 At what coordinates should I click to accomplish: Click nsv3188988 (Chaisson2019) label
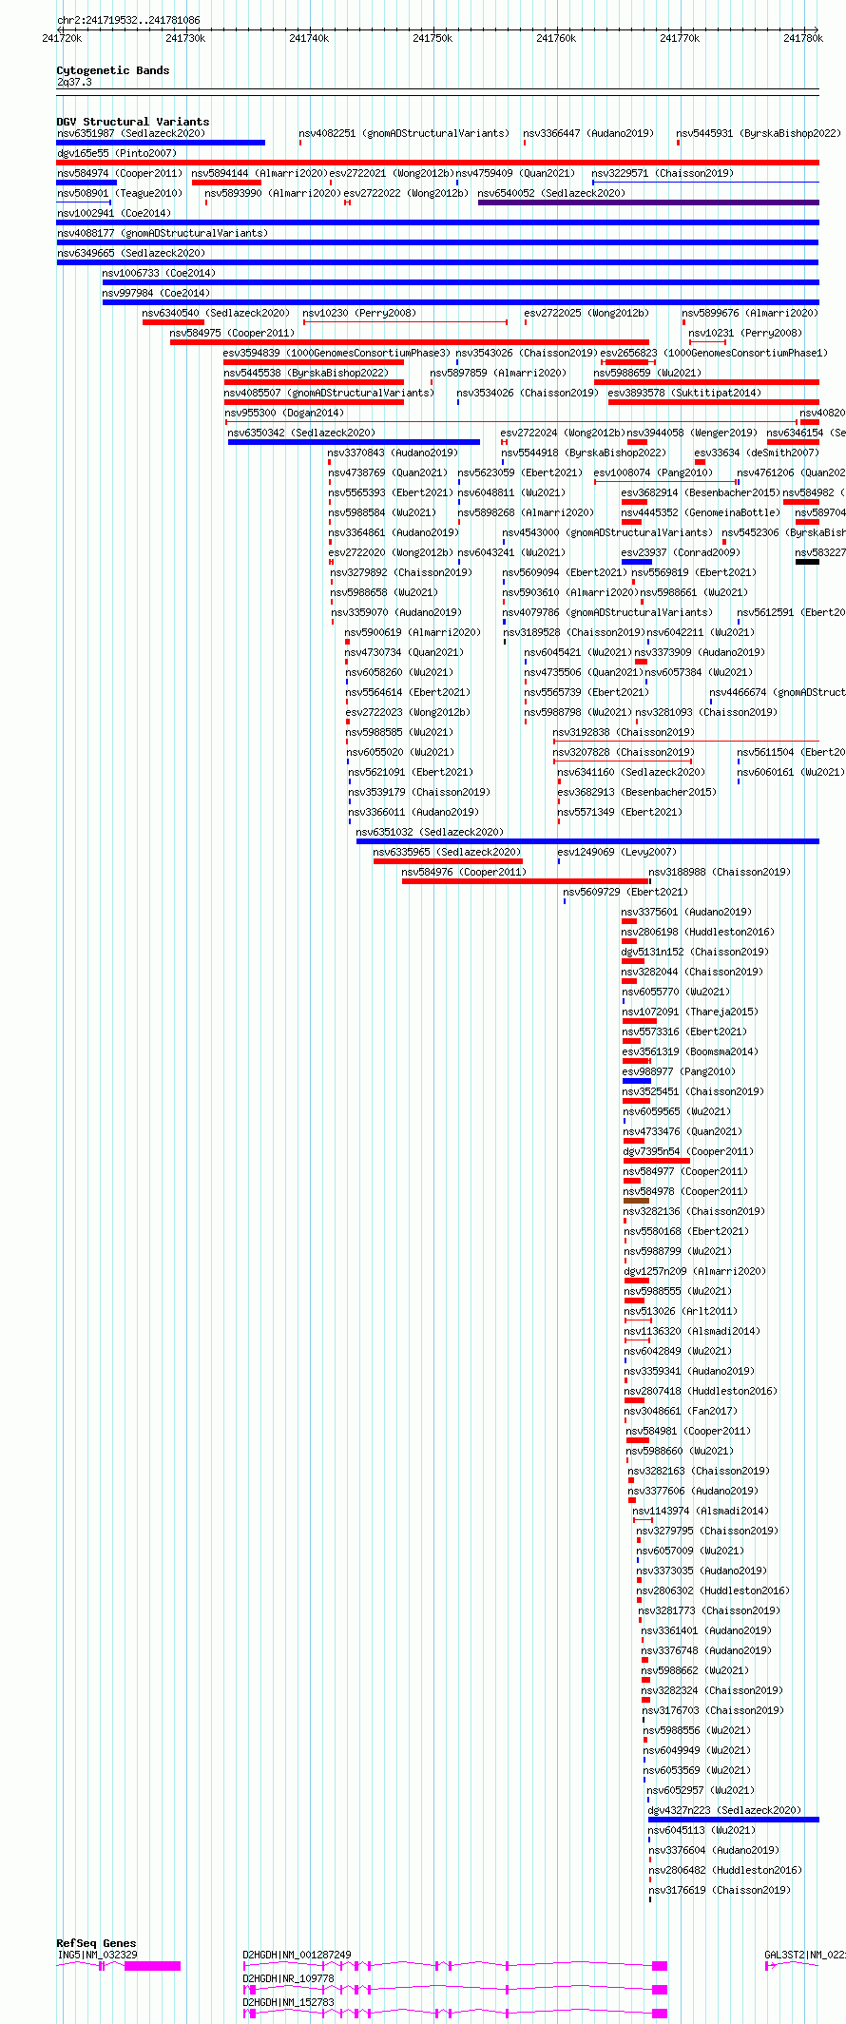tap(720, 872)
